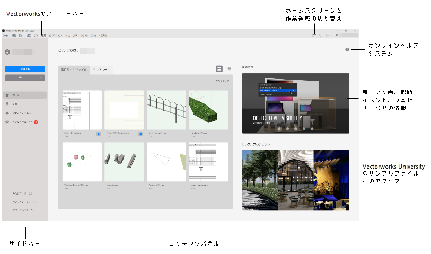Open the first recent file table drawing thumbnail

coord(82,110)
